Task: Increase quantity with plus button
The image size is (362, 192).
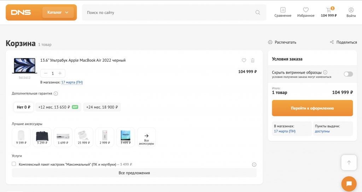Action: tap(60, 73)
